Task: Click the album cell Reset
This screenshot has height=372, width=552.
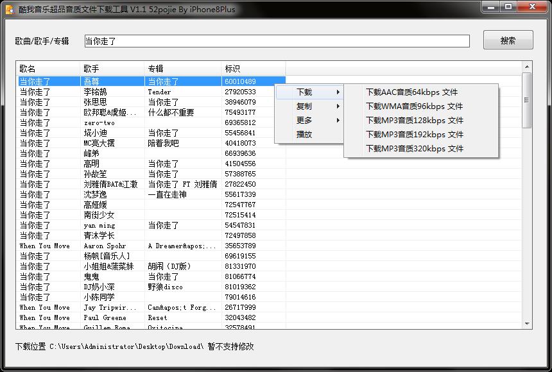Action: pos(157,317)
